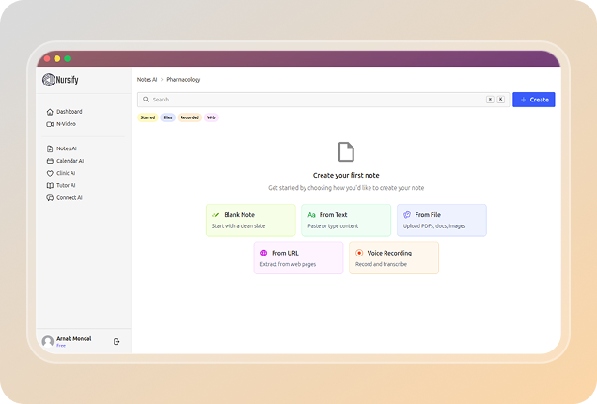The width and height of the screenshot is (597, 404).
Task: Select Connect AI sidebar item
Action: [69, 197]
